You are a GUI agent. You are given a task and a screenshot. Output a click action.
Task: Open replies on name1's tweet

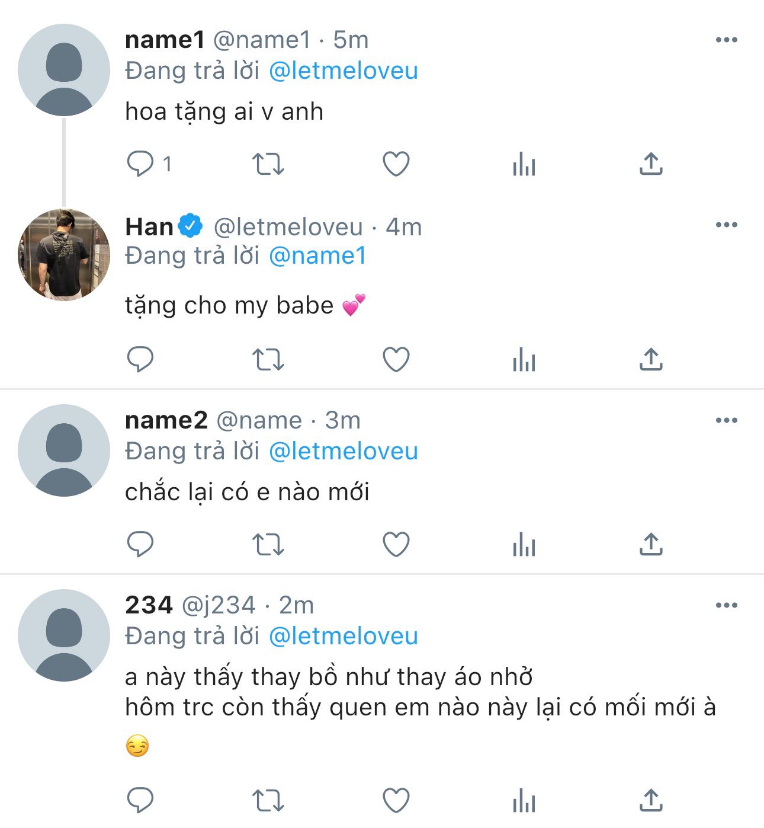click(x=141, y=164)
